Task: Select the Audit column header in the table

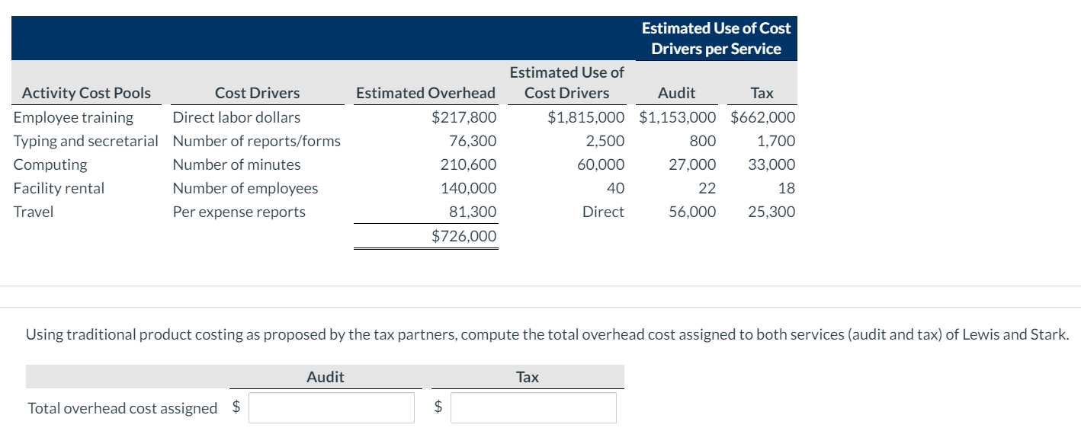Action: 676,93
